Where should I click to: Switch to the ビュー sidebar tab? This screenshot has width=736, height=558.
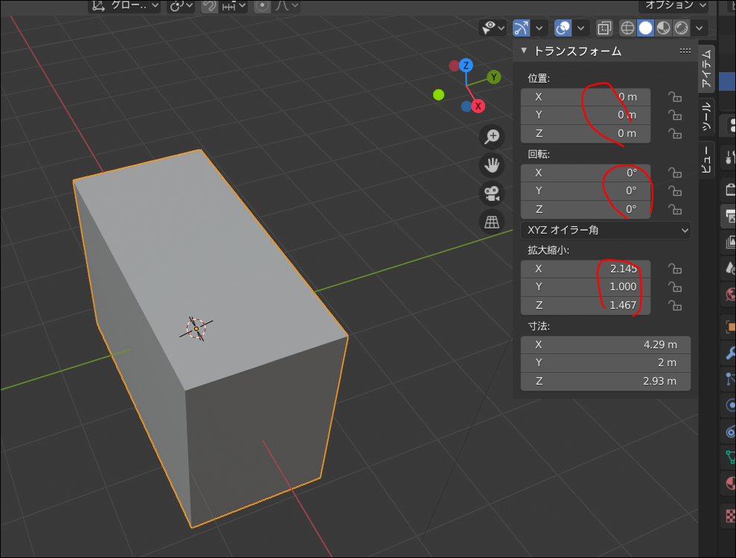pyautogui.click(x=706, y=159)
